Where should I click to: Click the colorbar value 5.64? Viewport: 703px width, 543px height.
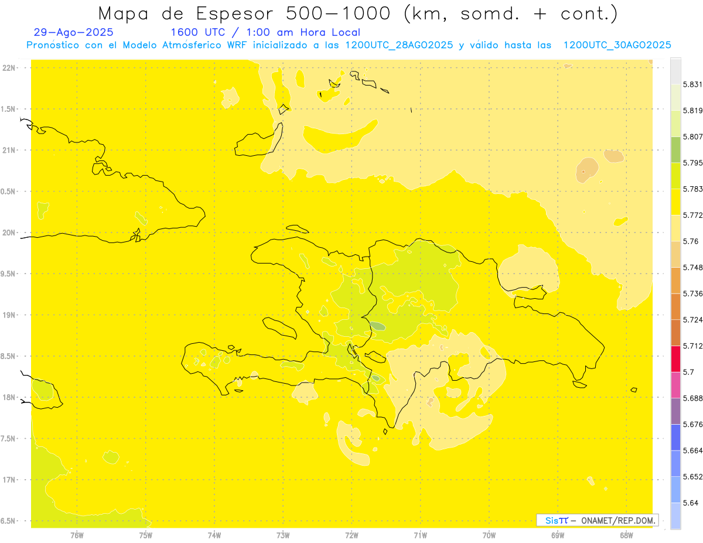(x=691, y=503)
